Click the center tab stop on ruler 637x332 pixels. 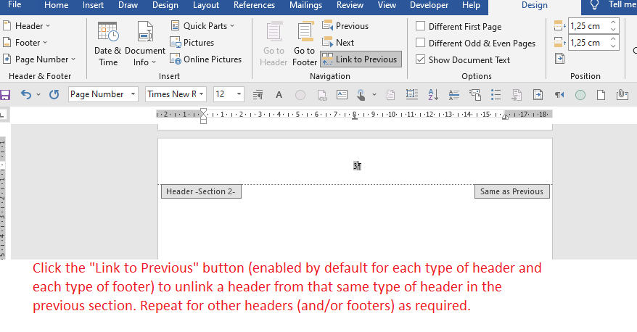tap(355, 117)
